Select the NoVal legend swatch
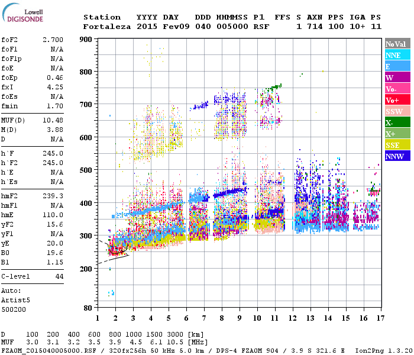Viewport: 414px width, 355px height. click(x=397, y=44)
